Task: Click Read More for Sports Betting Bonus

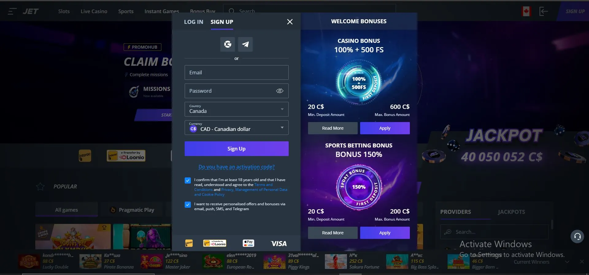Action: 333,233
